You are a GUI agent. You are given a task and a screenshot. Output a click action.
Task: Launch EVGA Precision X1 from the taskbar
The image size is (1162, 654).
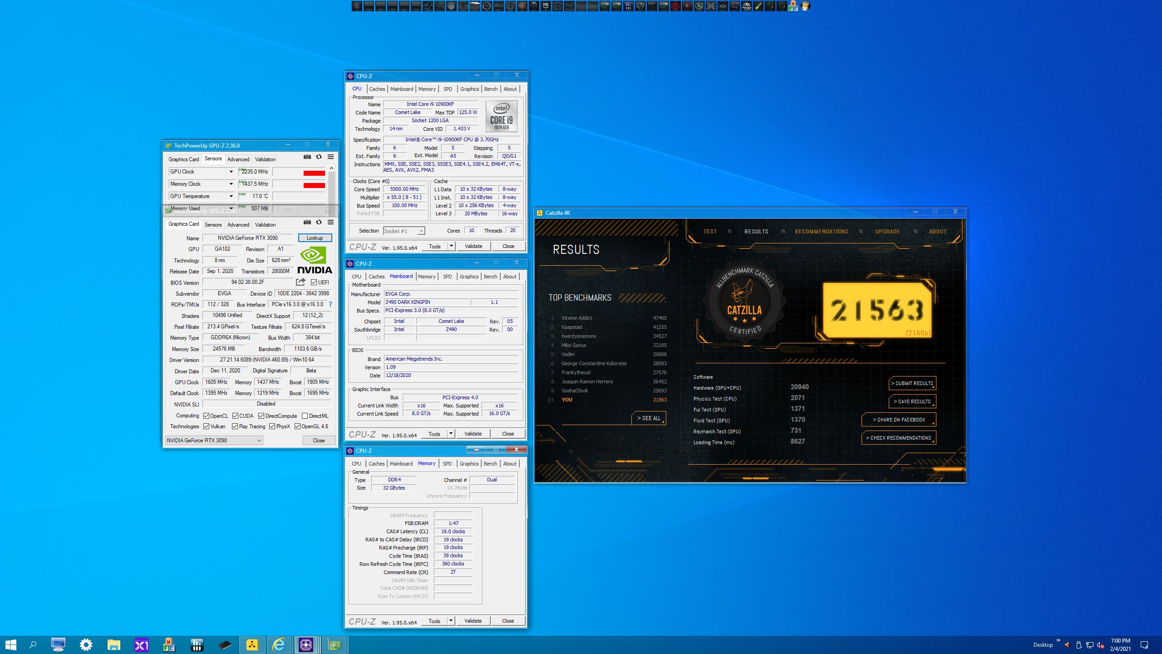[x=141, y=645]
